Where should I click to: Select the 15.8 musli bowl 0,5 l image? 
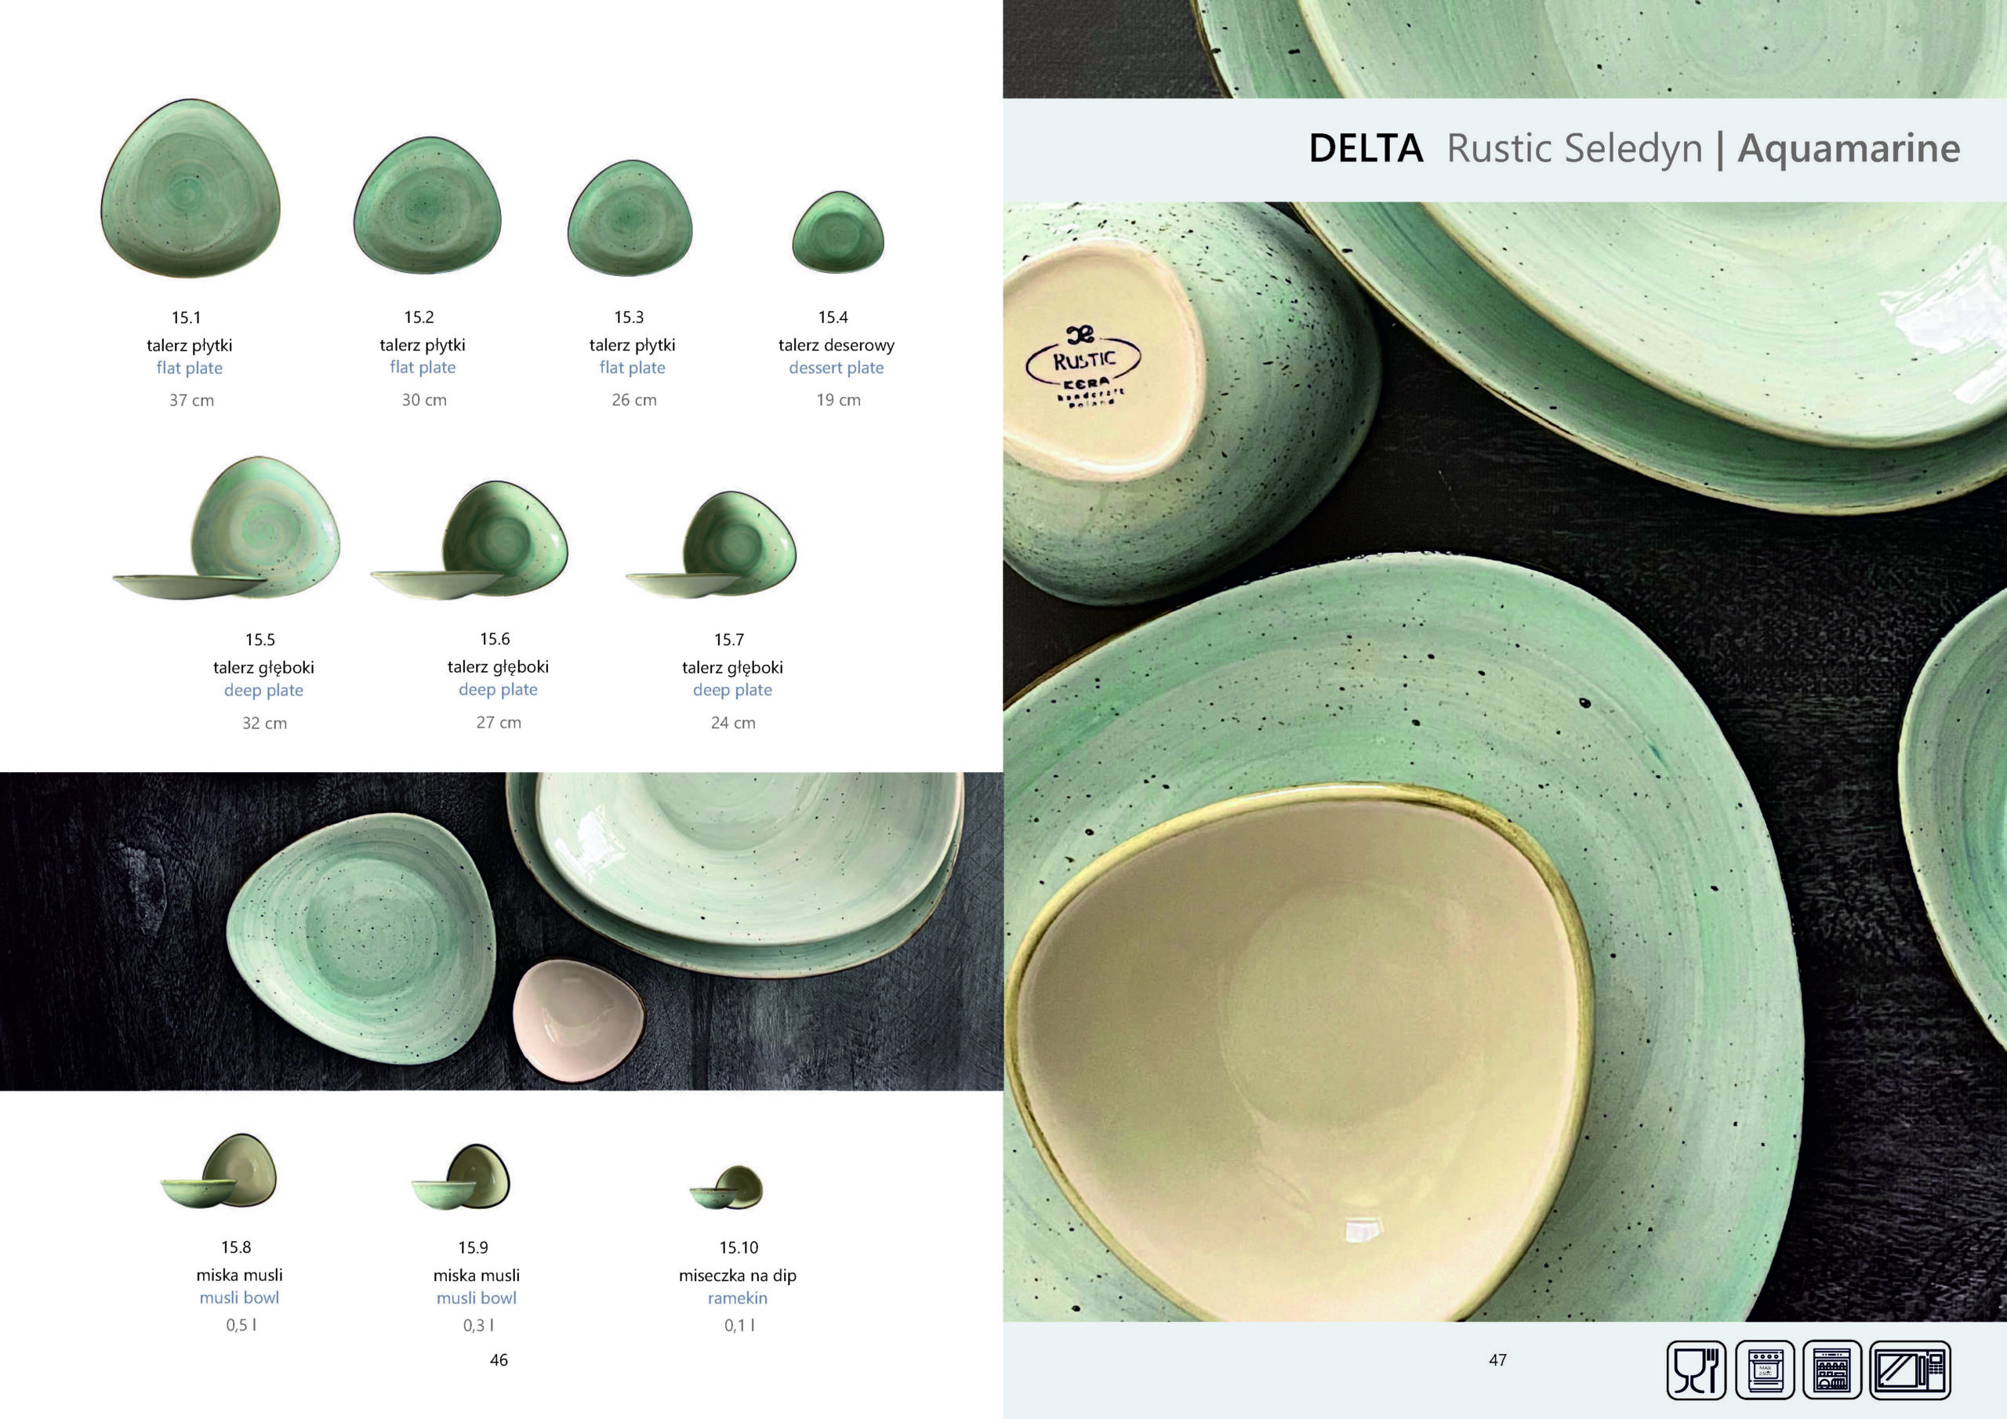point(219,1171)
